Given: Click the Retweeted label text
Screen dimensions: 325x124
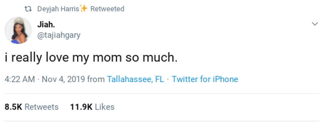Looking at the screenshot, I should tap(107, 9).
